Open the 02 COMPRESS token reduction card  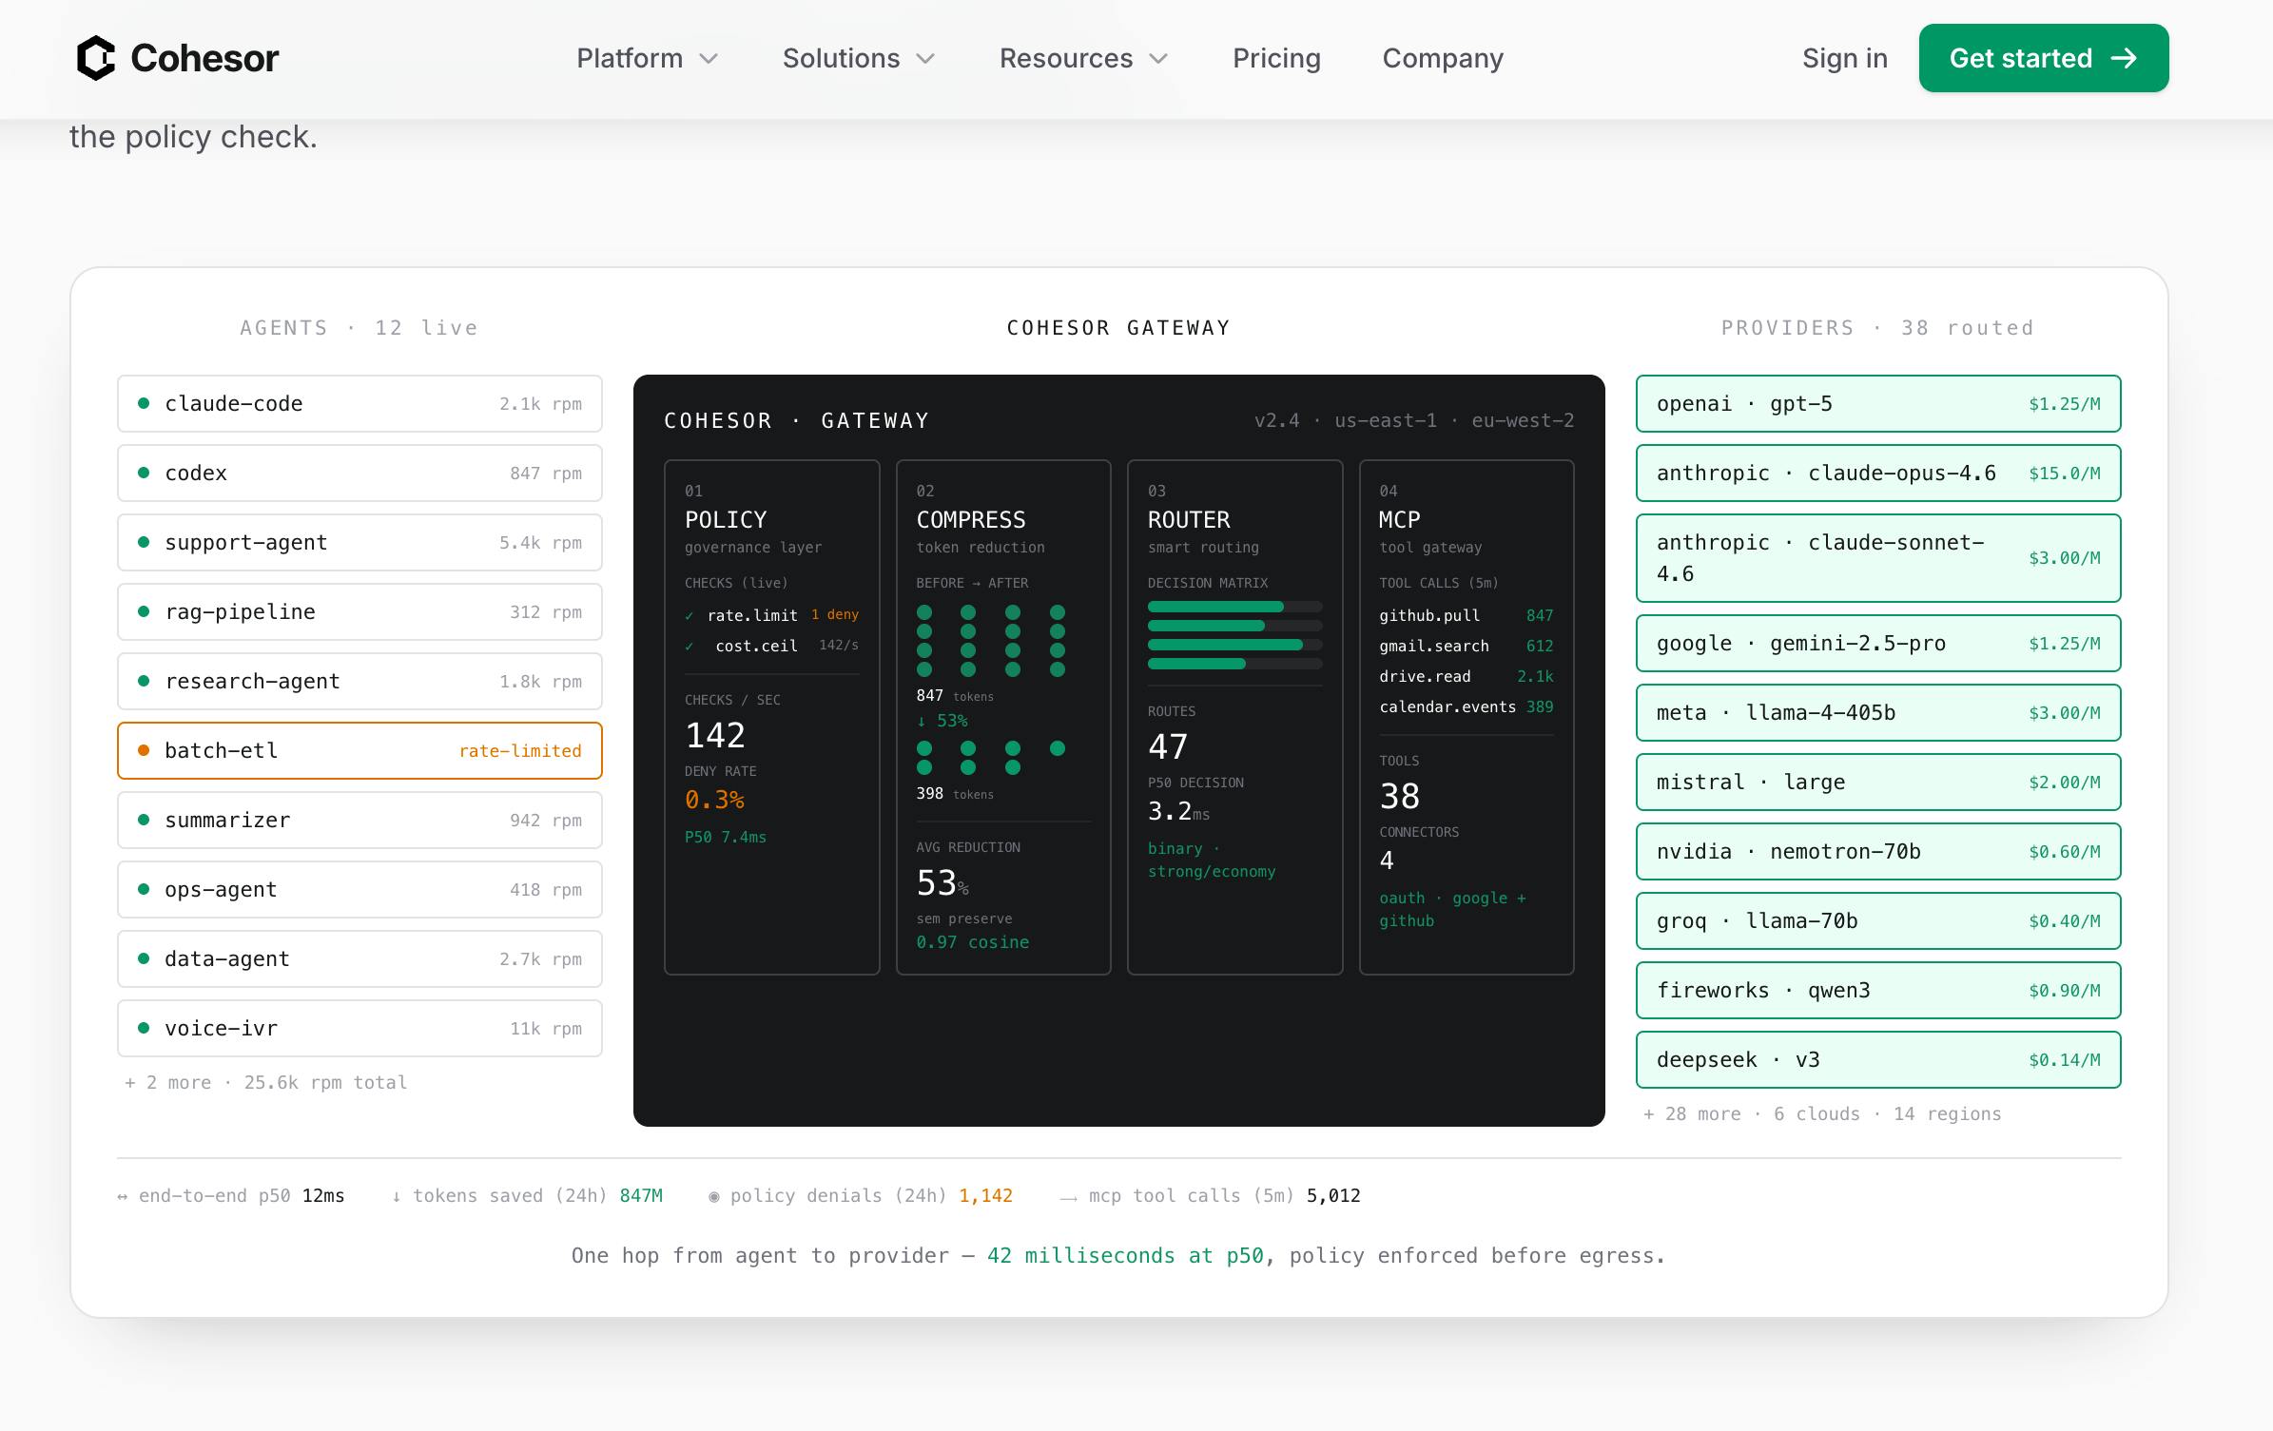[x=1003, y=717]
